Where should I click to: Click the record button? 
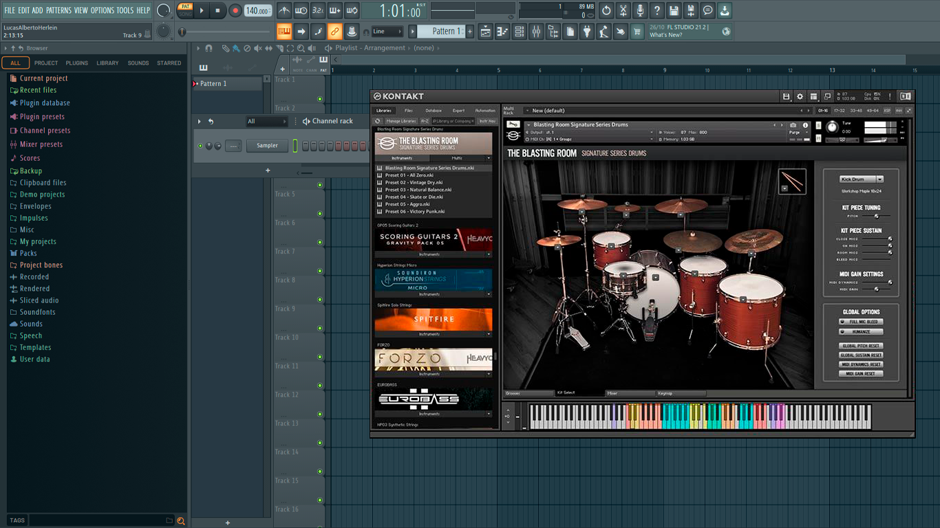tap(235, 10)
